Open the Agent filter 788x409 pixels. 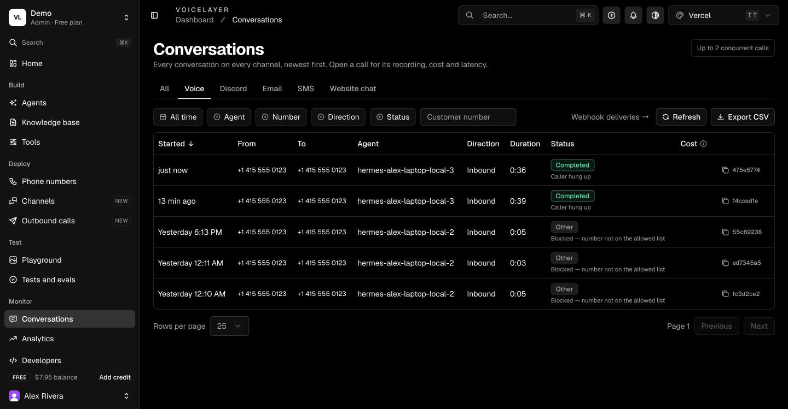(229, 117)
